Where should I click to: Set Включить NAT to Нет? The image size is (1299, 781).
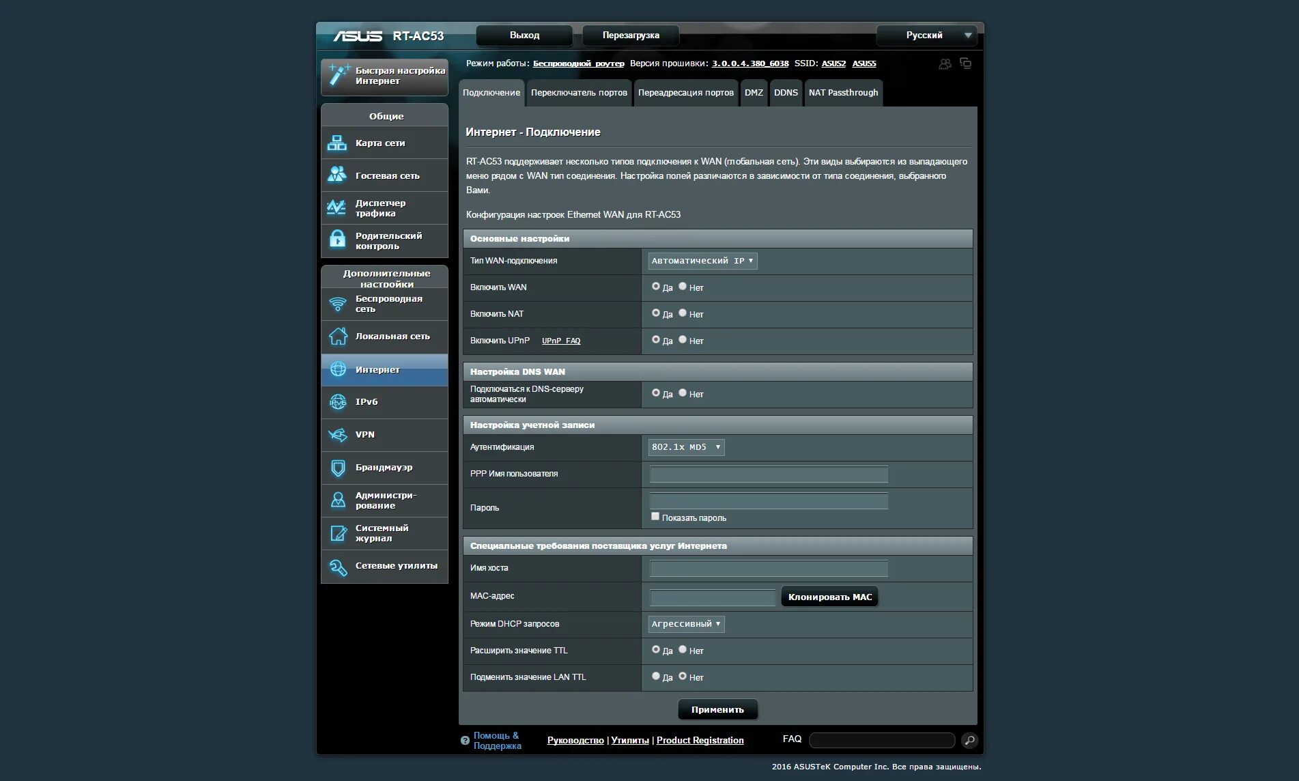pyautogui.click(x=683, y=313)
